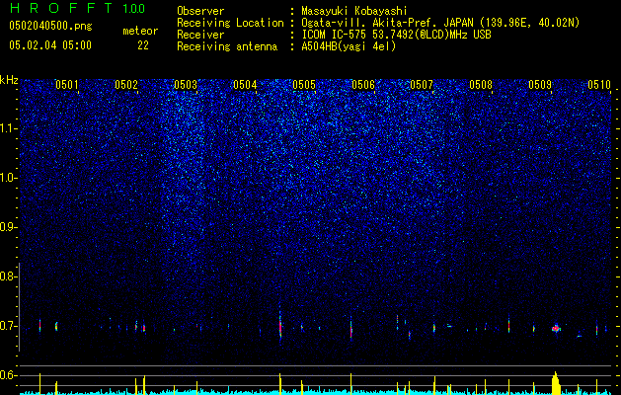Screen dimensions: 621x395
Task: Select antenna value A504HB(yagi 4el)
Action: [349, 46]
